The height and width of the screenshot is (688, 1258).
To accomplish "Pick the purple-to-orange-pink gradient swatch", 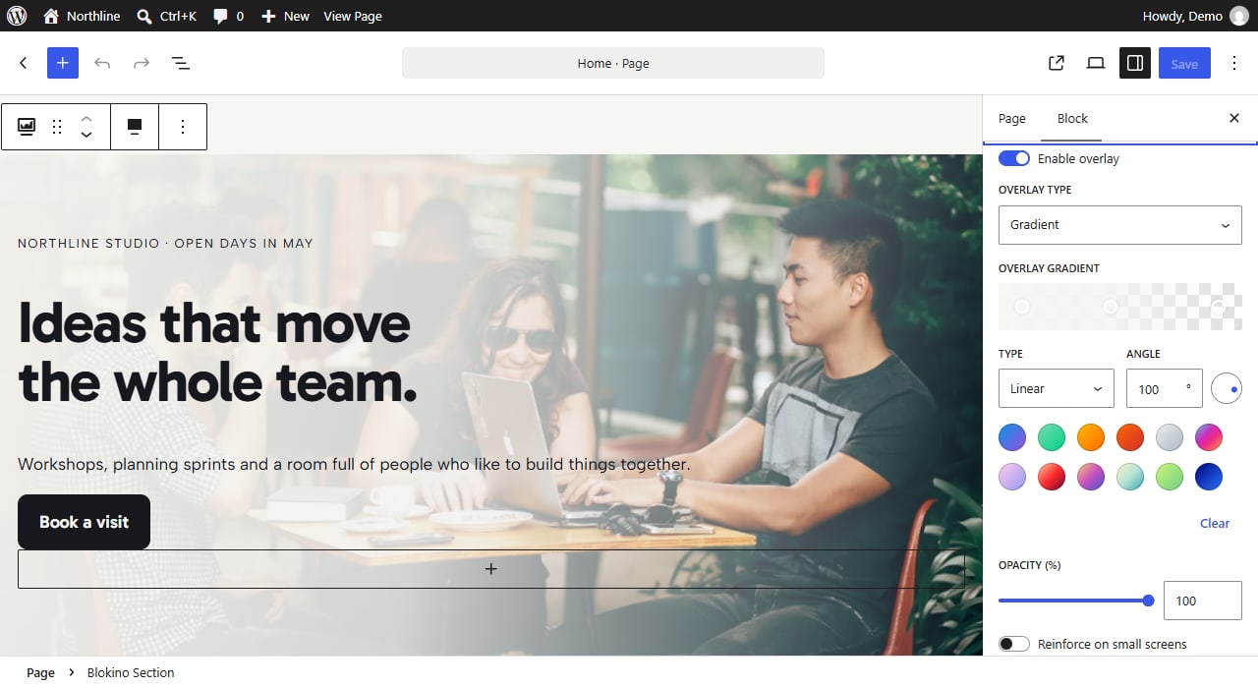I will pyautogui.click(x=1209, y=437).
